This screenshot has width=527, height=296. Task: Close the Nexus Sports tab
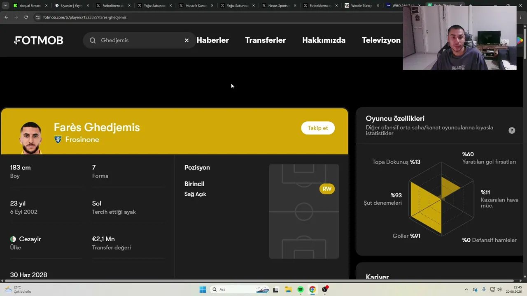[x=295, y=6]
